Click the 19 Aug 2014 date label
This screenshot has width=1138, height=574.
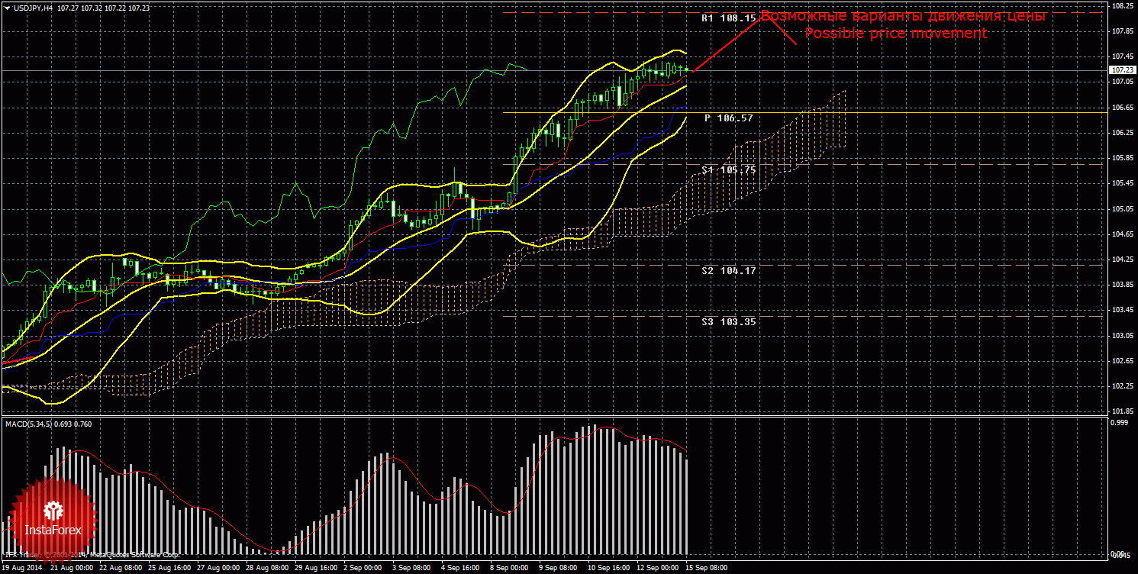(23, 568)
